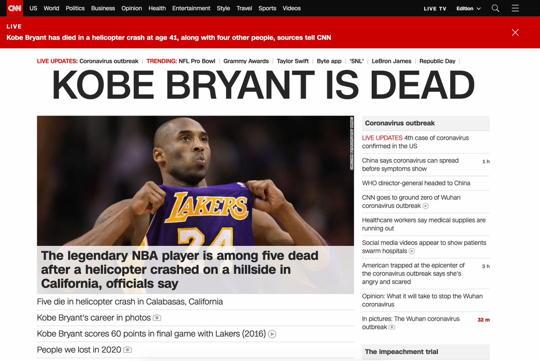
Task: Open Social media videos show patients story
Action: click(424, 247)
